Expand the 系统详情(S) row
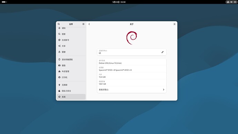238x134 pixels. point(132,90)
